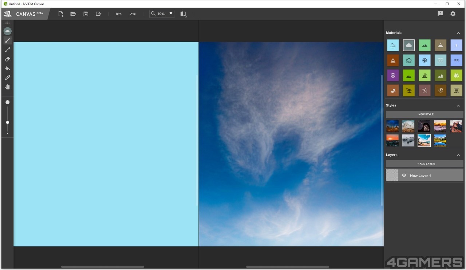
Task: Select the Line tool
Action: tap(7, 50)
